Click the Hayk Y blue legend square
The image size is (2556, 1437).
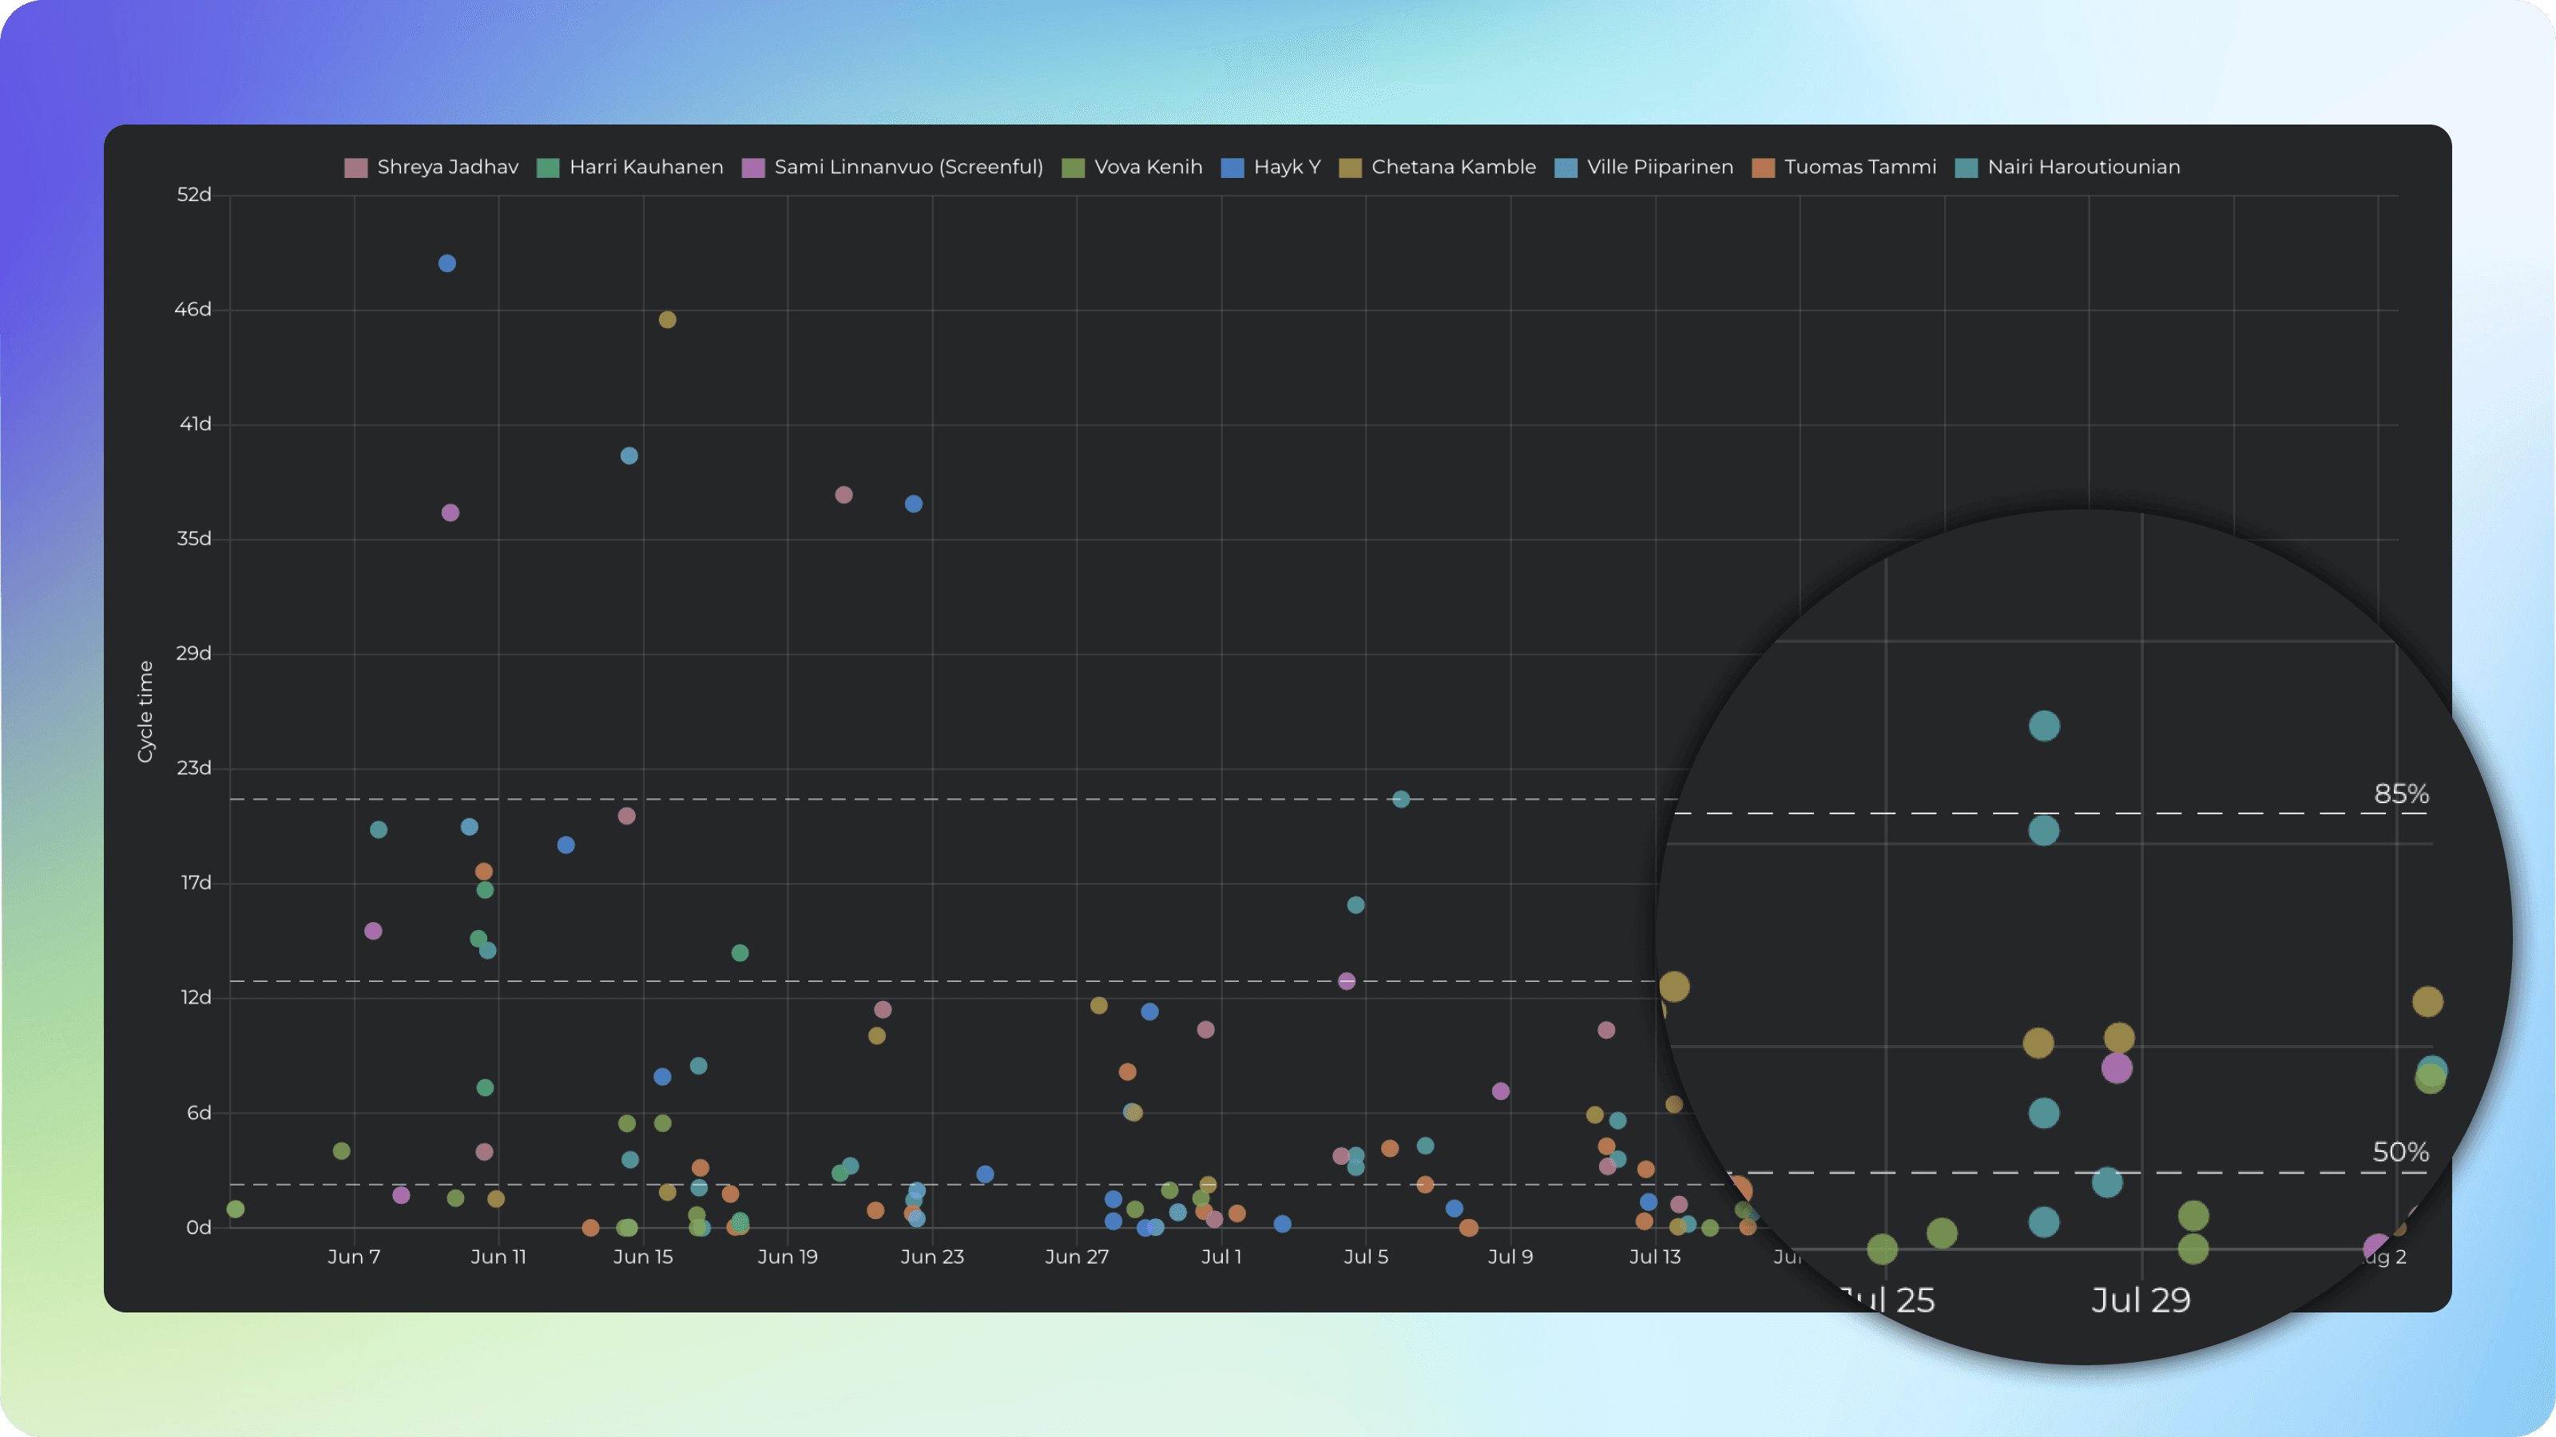(1232, 168)
